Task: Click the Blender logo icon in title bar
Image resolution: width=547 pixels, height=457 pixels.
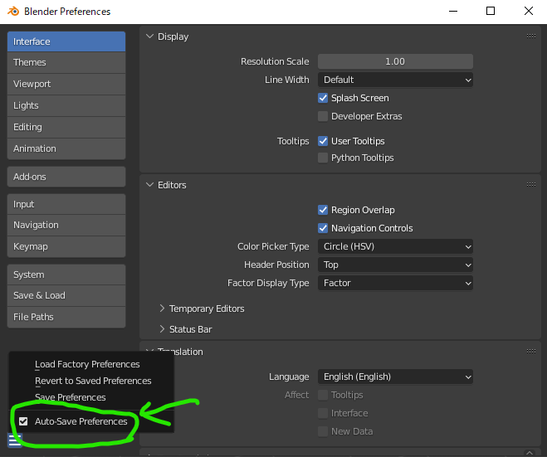Action: (x=13, y=11)
